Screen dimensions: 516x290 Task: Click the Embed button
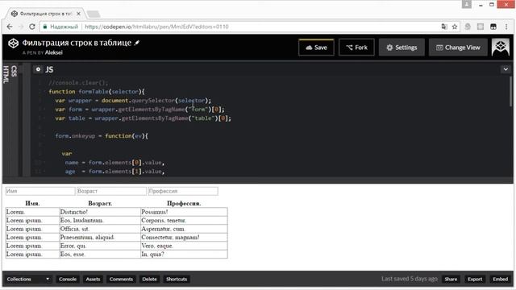point(500,280)
